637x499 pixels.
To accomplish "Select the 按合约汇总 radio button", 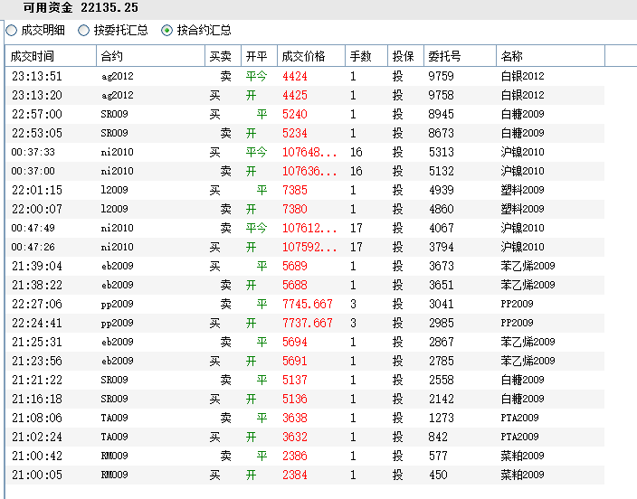I will click(x=167, y=31).
